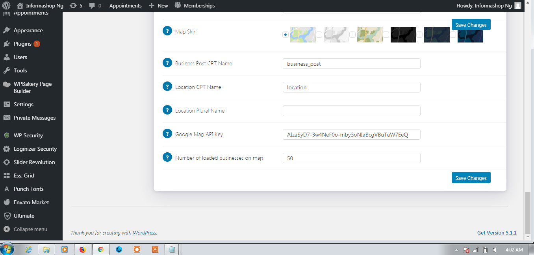Click the WordPress logo in the admin bar
The image size is (534, 255).
coord(6,6)
